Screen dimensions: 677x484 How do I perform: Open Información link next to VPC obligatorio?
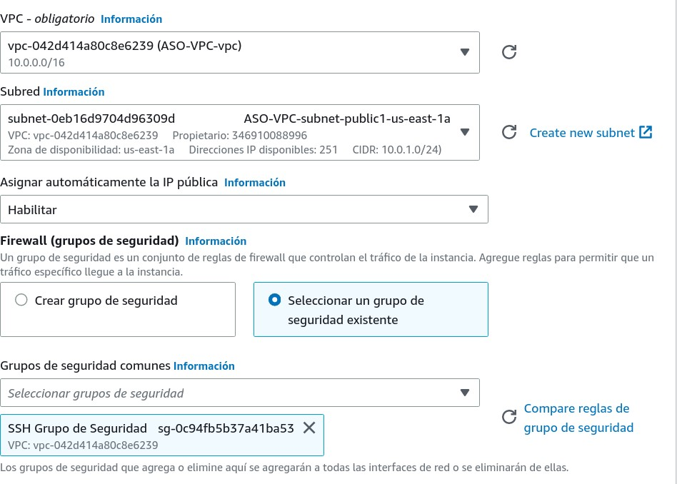pyautogui.click(x=131, y=19)
